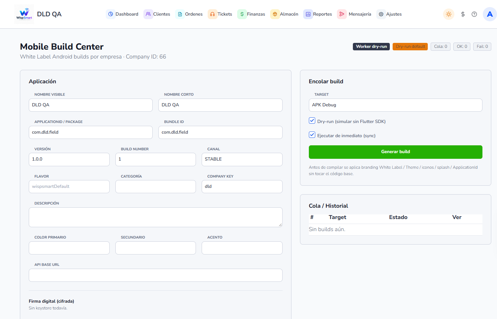This screenshot has width=497, height=319.
Task: Open the Tickets menu label
Action: point(225,14)
